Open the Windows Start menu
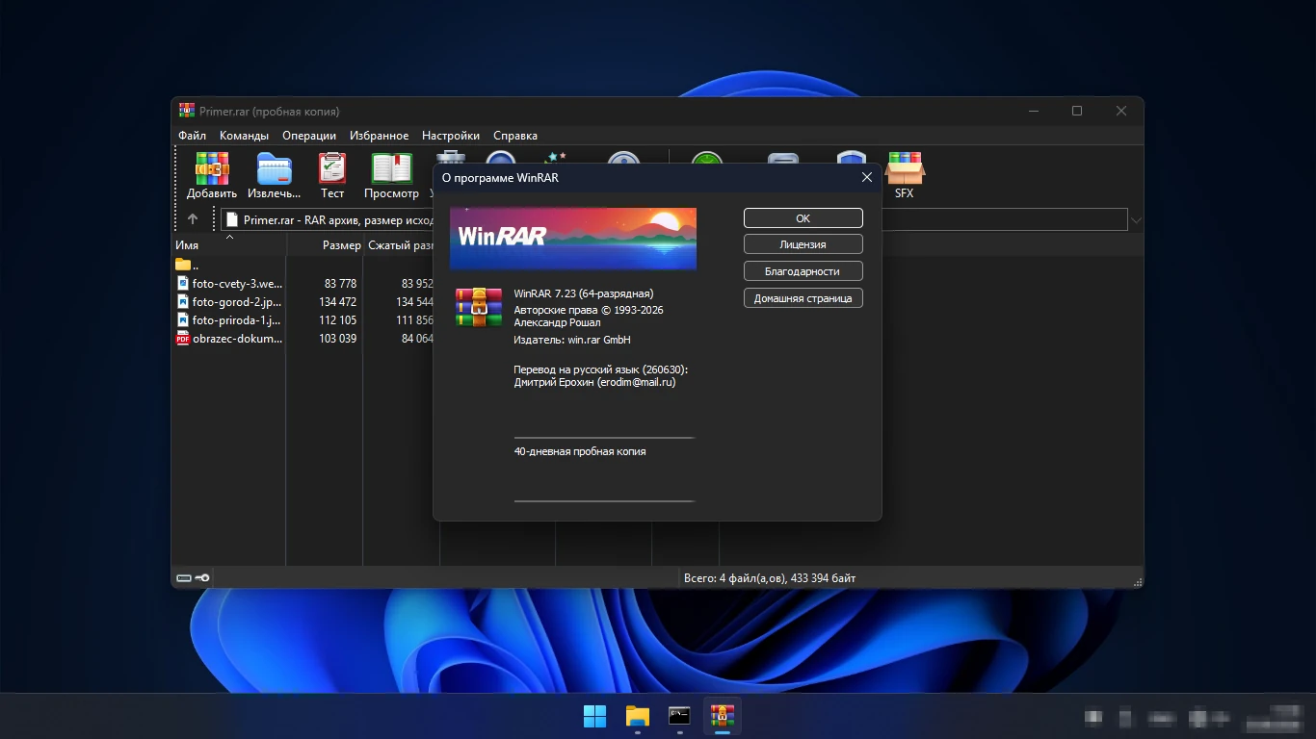 (x=595, y=716)
